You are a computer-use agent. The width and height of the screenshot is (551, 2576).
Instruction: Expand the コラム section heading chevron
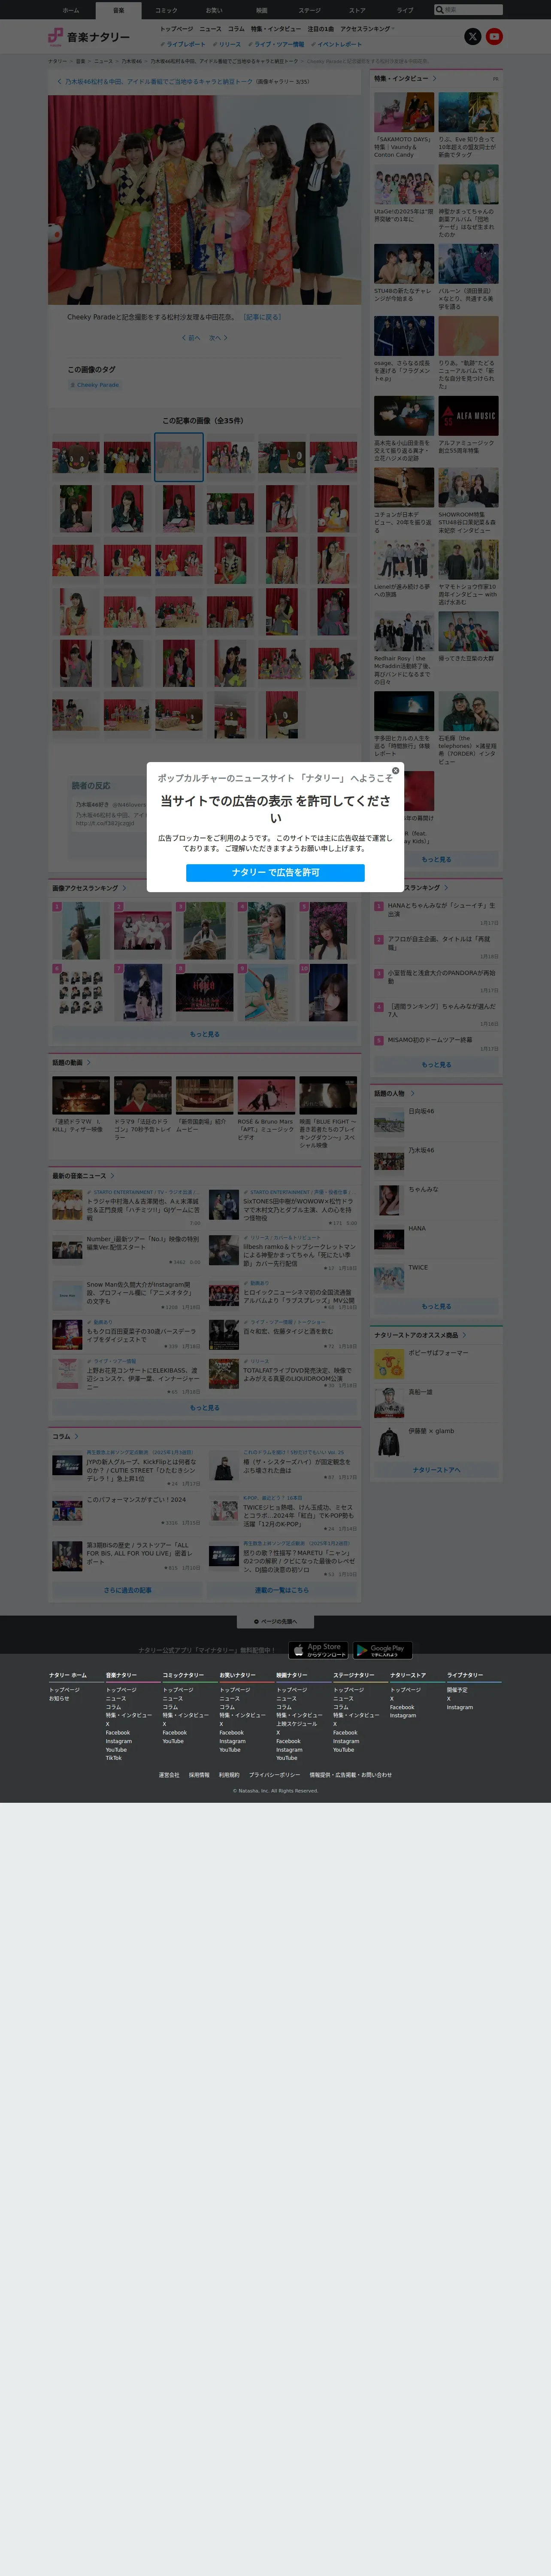point(77,1437)
